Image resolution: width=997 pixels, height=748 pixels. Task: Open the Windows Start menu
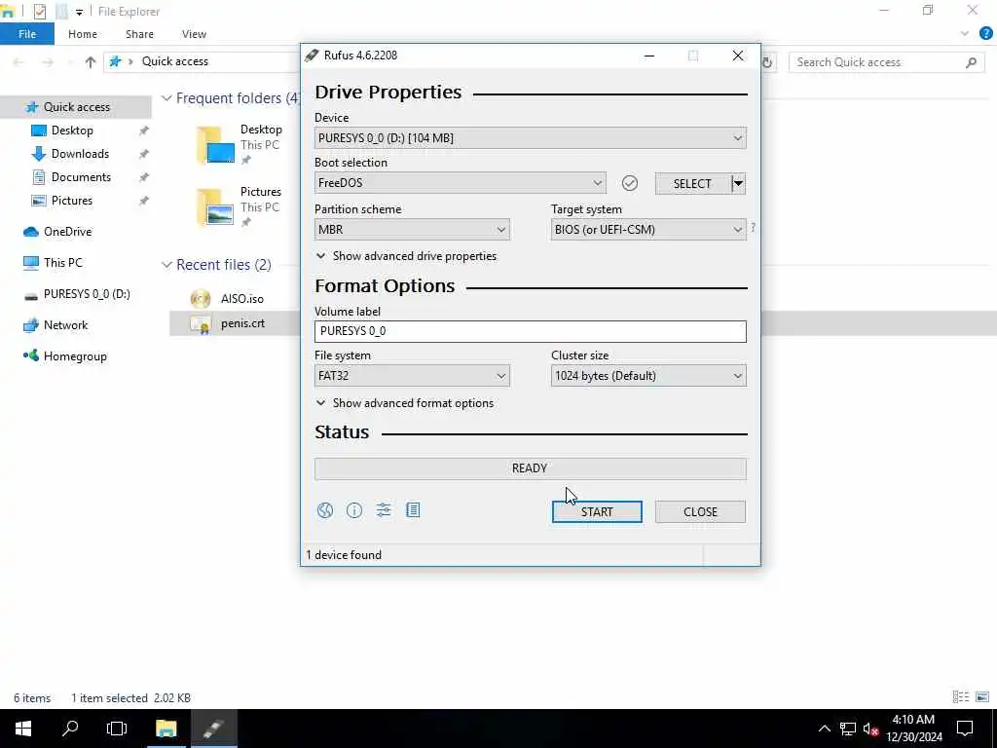pos(23,729)
